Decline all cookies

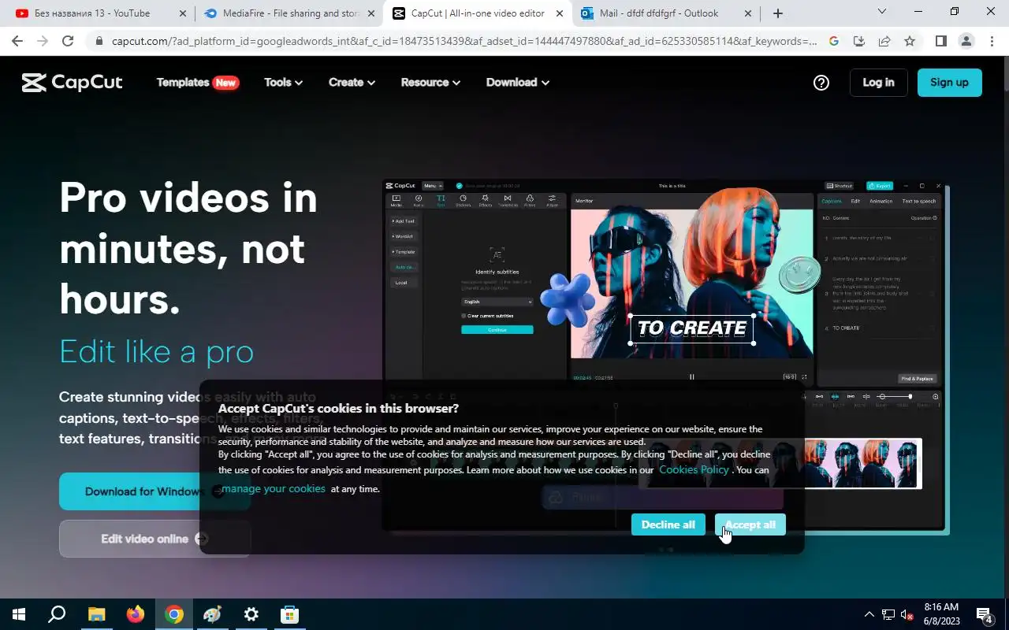668,524
